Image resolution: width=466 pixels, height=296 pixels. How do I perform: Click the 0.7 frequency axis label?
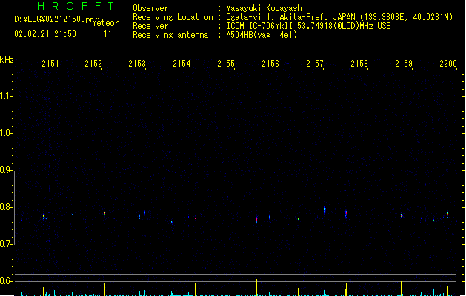pos(5,244)
